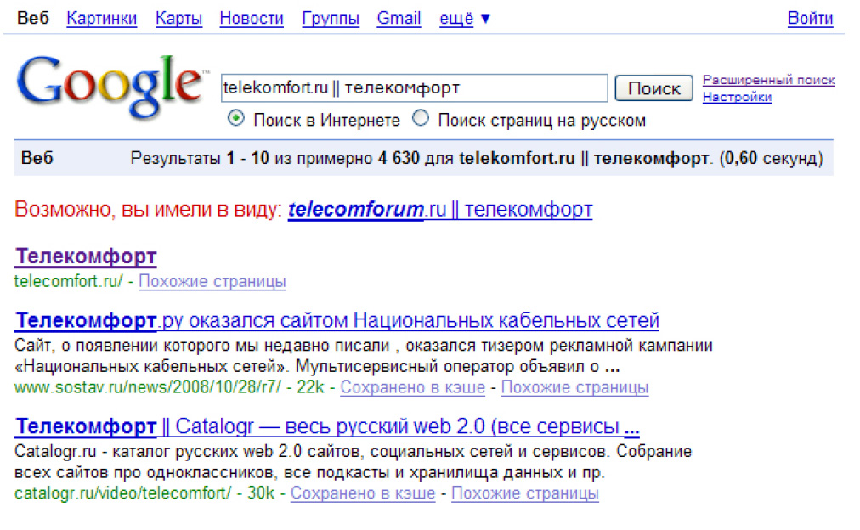860x530 pixels.
Task: Click the Войти sign-in link
Action: pos(810,18)
